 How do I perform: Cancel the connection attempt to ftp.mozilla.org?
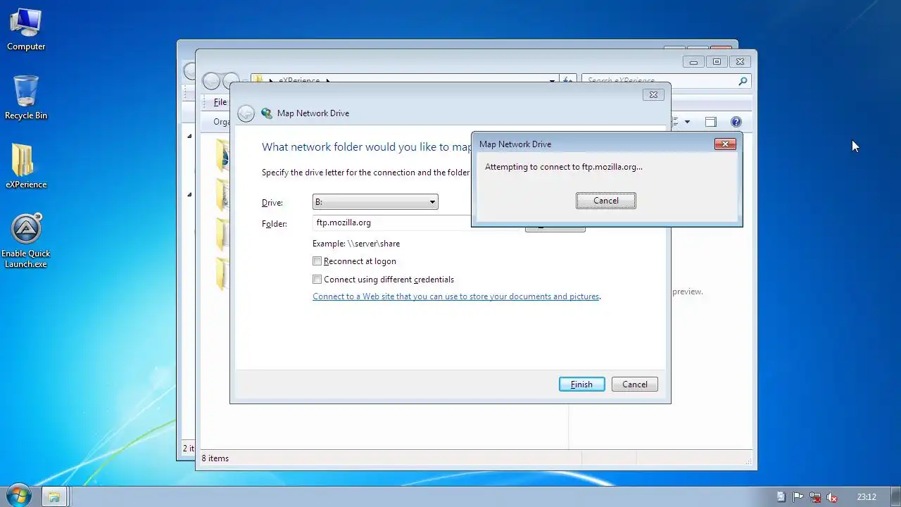(605, 201)
